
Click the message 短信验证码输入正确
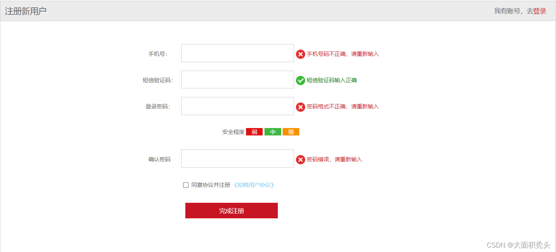click(x=332, y=80)
